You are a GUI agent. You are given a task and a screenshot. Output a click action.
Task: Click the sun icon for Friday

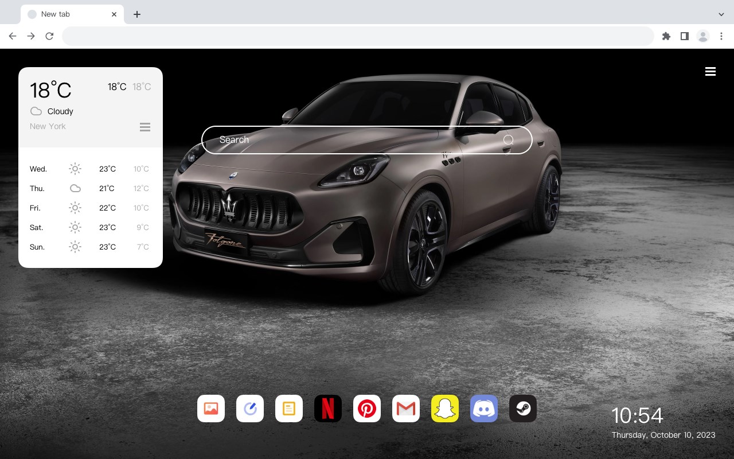[x=75, y=208]
